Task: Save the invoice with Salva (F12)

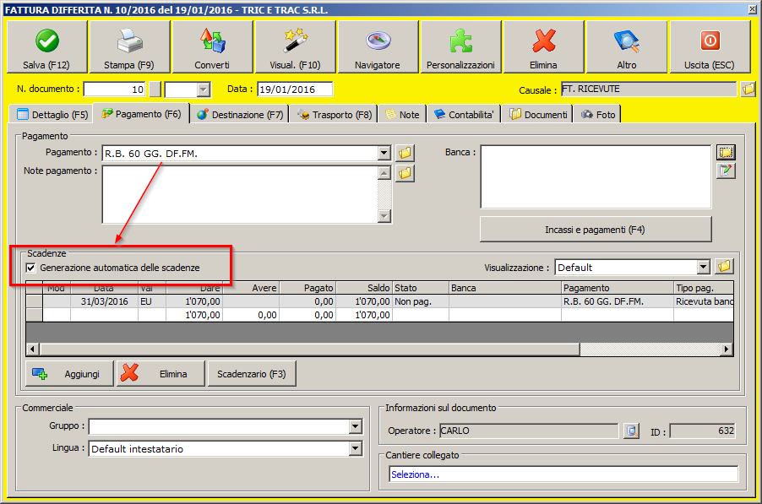Action: click(x=47, y=47)
